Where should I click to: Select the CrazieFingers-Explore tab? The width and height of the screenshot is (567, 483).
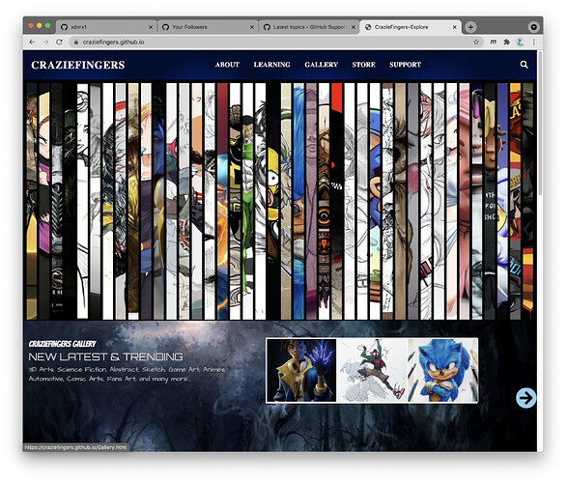411,27
